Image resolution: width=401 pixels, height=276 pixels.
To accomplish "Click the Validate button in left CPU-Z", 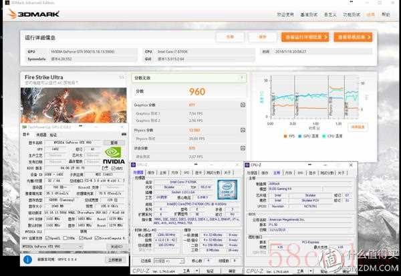I will pos(211,271).
